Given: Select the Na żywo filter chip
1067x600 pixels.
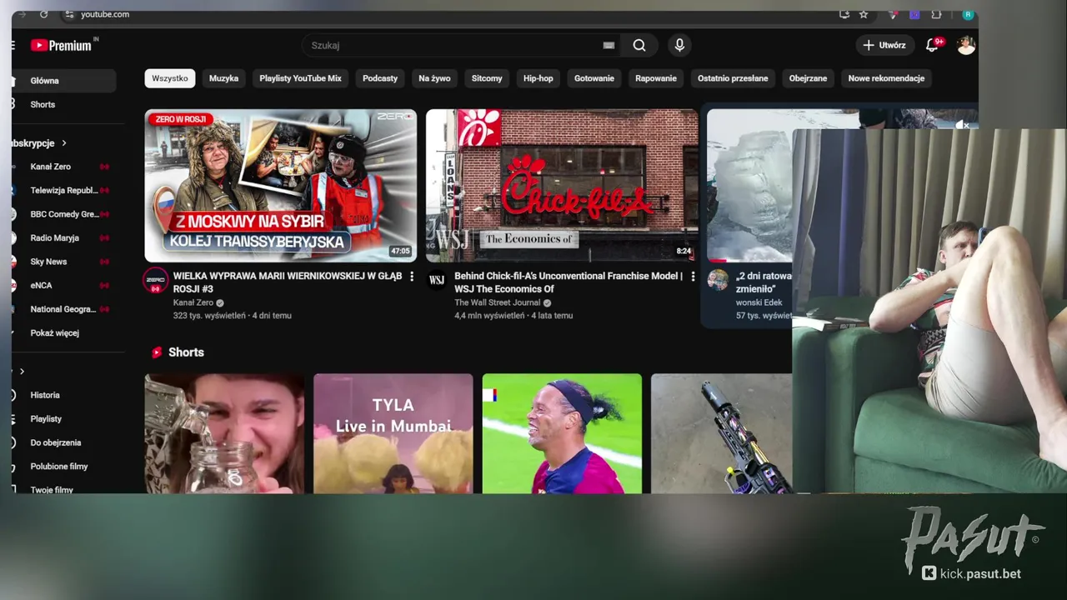Looking at the screenshot, I should point(434,78).
